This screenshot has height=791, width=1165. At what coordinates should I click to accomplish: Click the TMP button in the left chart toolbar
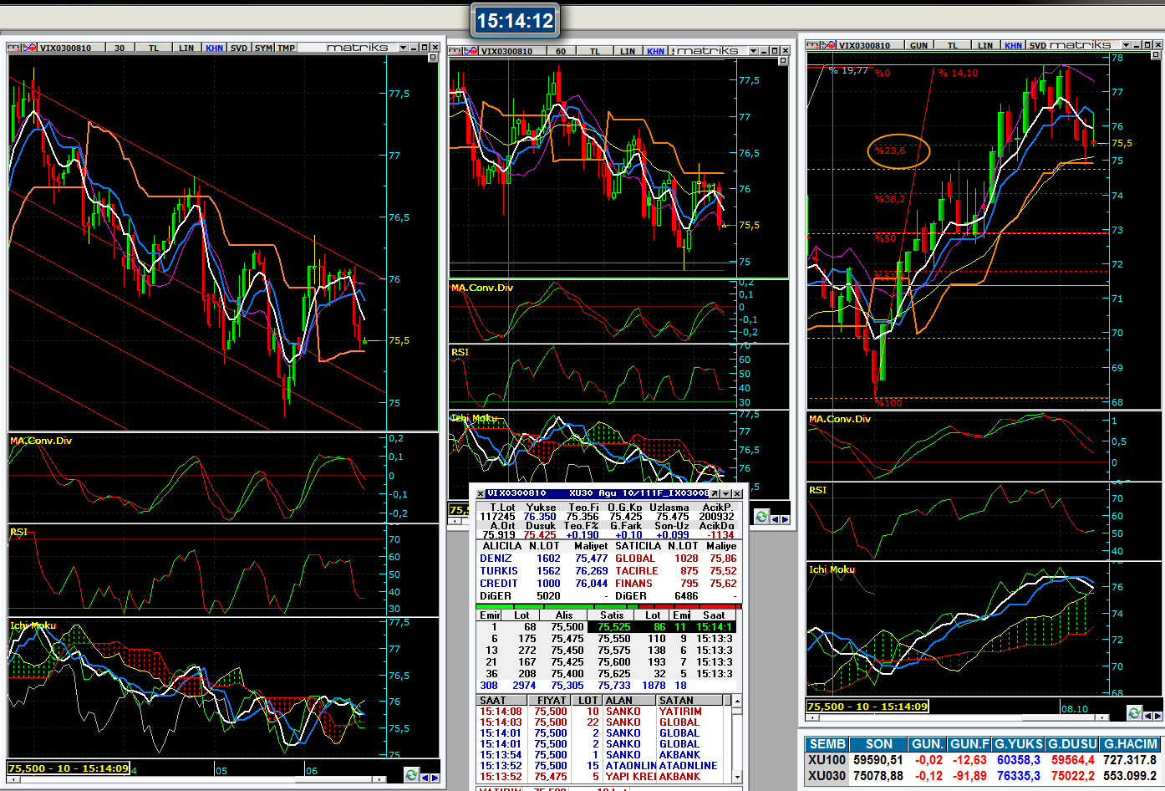click(286, 48)
